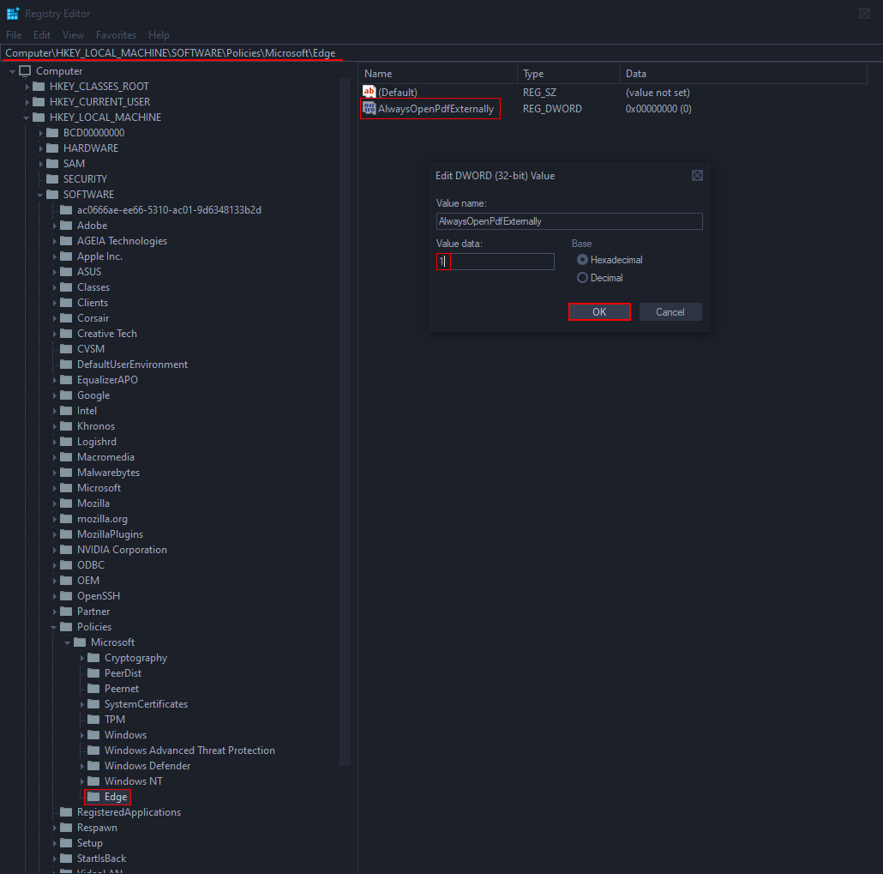Expand the SystemCertificates key
Image resolution: width=883 pixels, height=874 pixels.
coord(81,704)
